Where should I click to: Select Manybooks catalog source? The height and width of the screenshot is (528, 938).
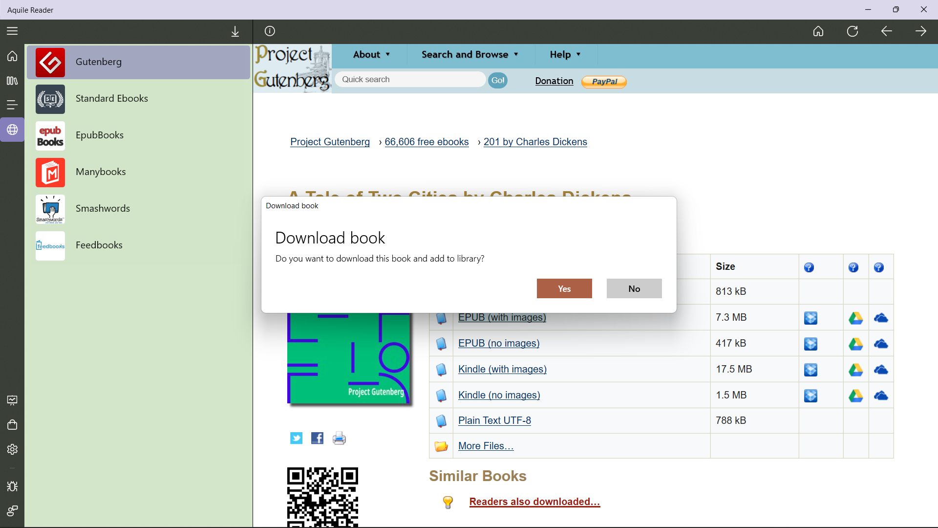click(x=138, y=172)
